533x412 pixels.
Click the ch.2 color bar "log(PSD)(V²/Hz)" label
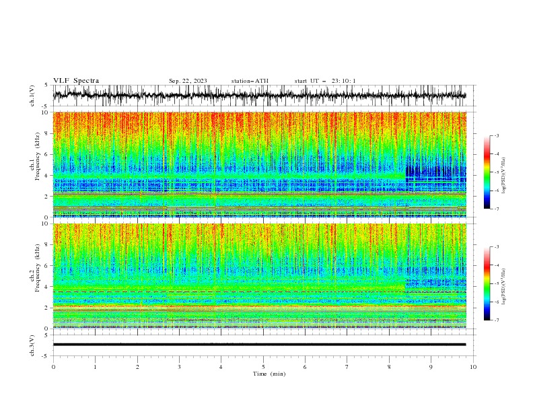point(504,287)
